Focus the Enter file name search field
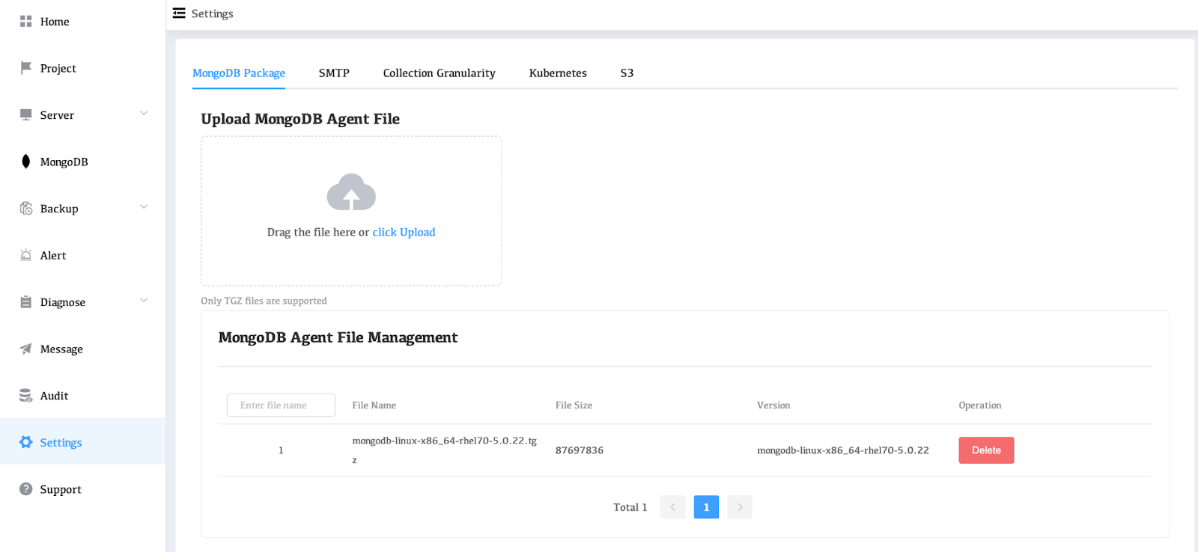 (281, 405)
